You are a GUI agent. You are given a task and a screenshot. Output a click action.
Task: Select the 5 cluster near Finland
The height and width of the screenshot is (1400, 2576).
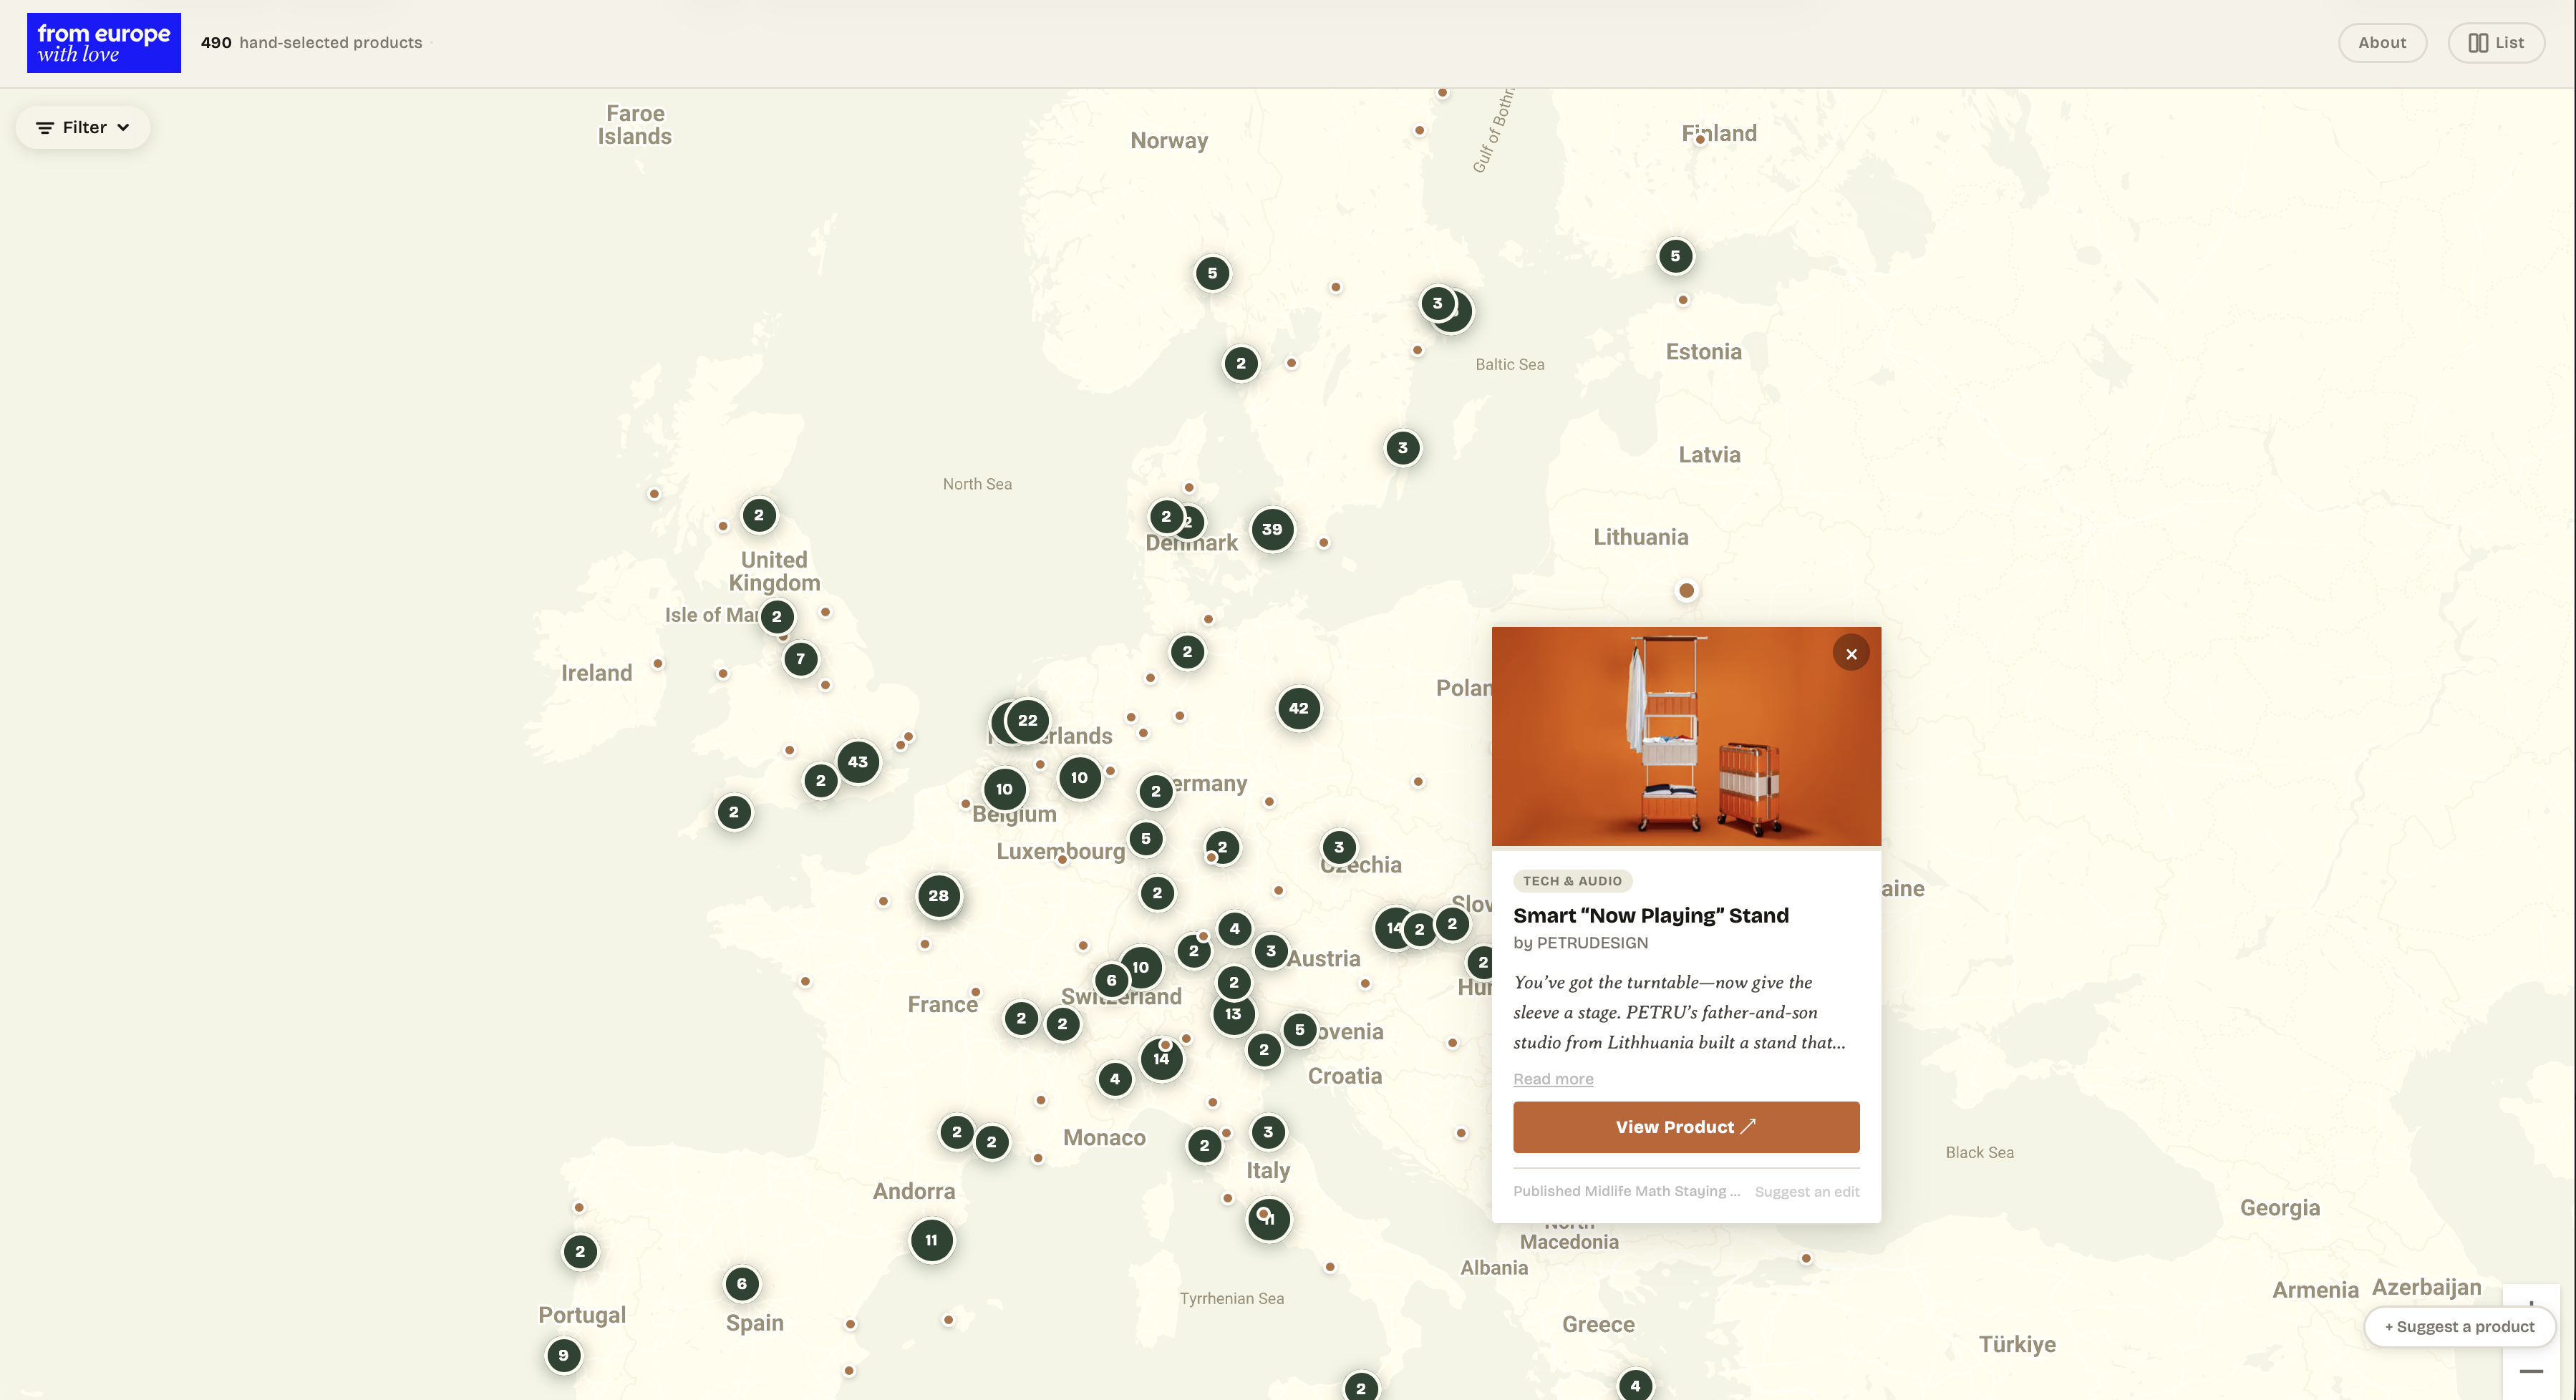pyautogui.click(x=1675, y=256)
